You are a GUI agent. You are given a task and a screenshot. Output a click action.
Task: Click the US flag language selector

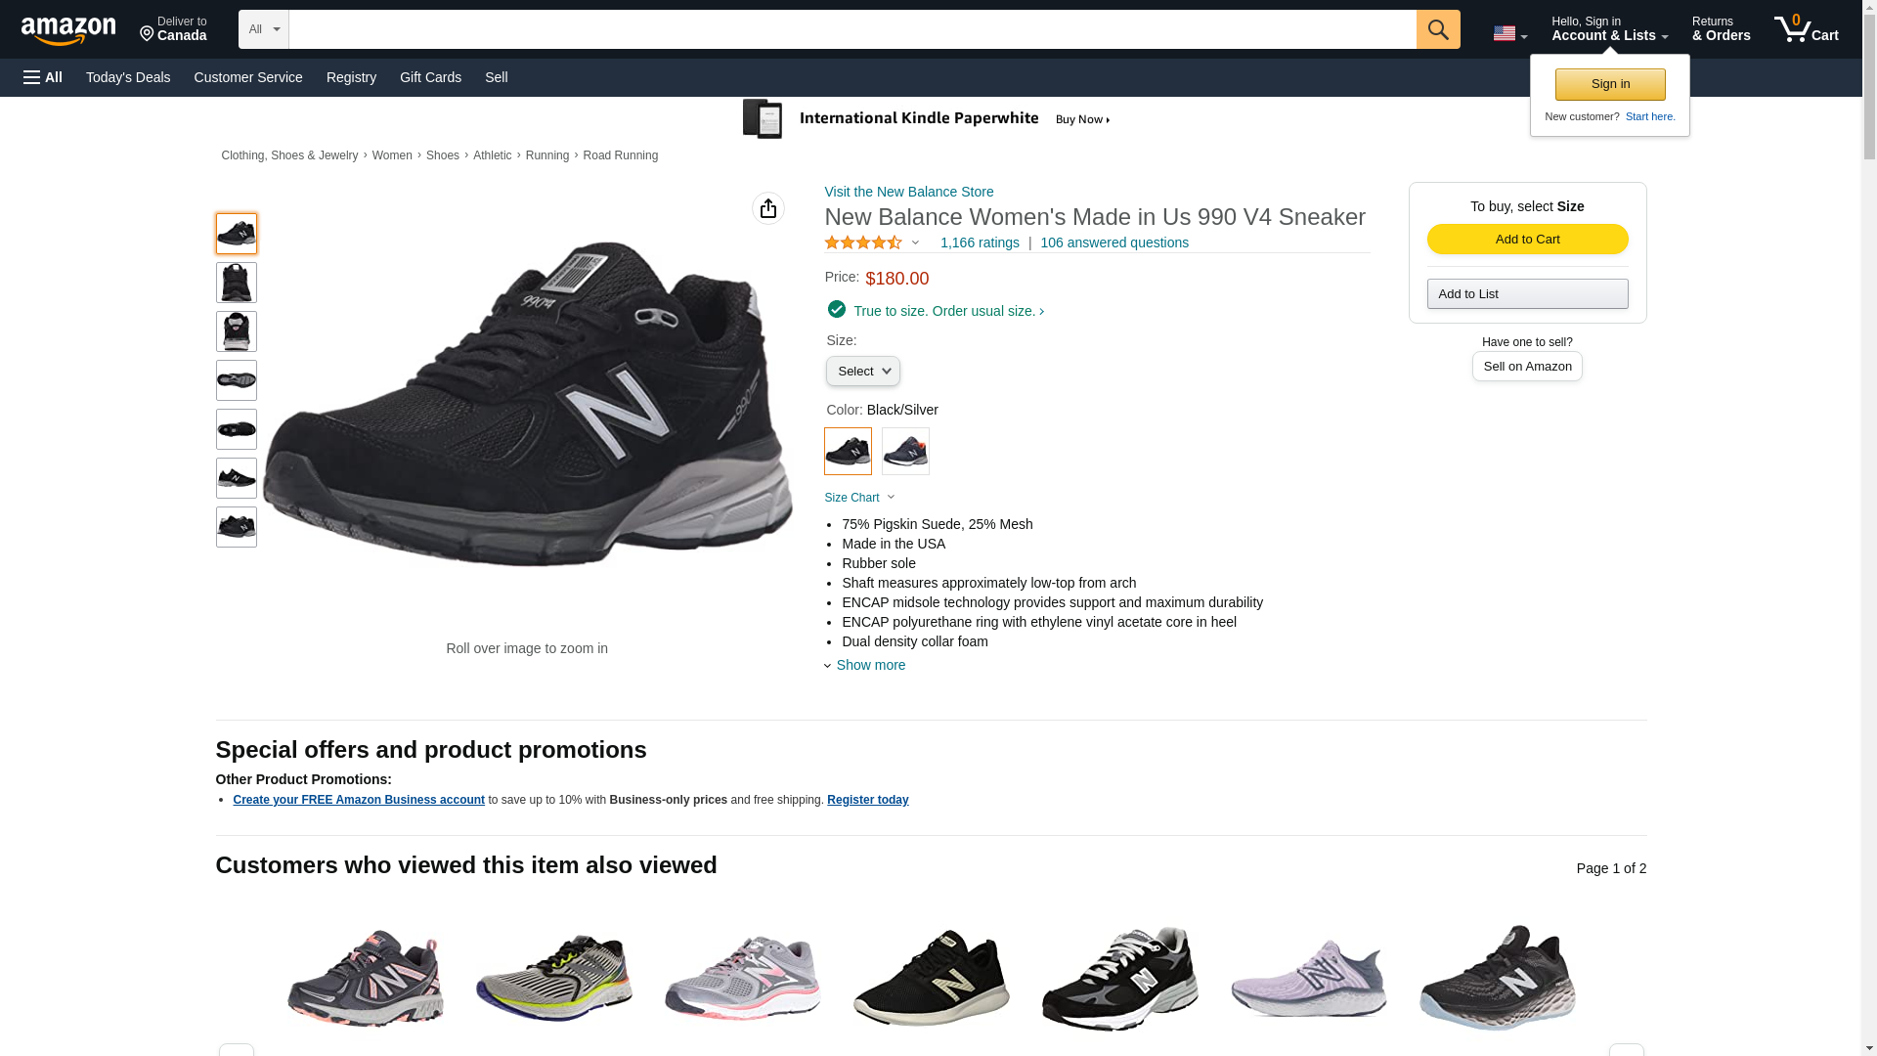1508,33
